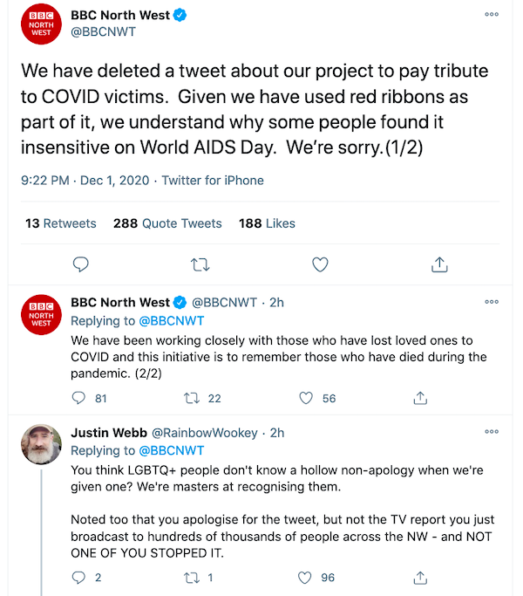Image resolution: width=523 pixels, height=596 pixels.
Task: View the 288 Quote Tweets list
Action: (167, 223)
